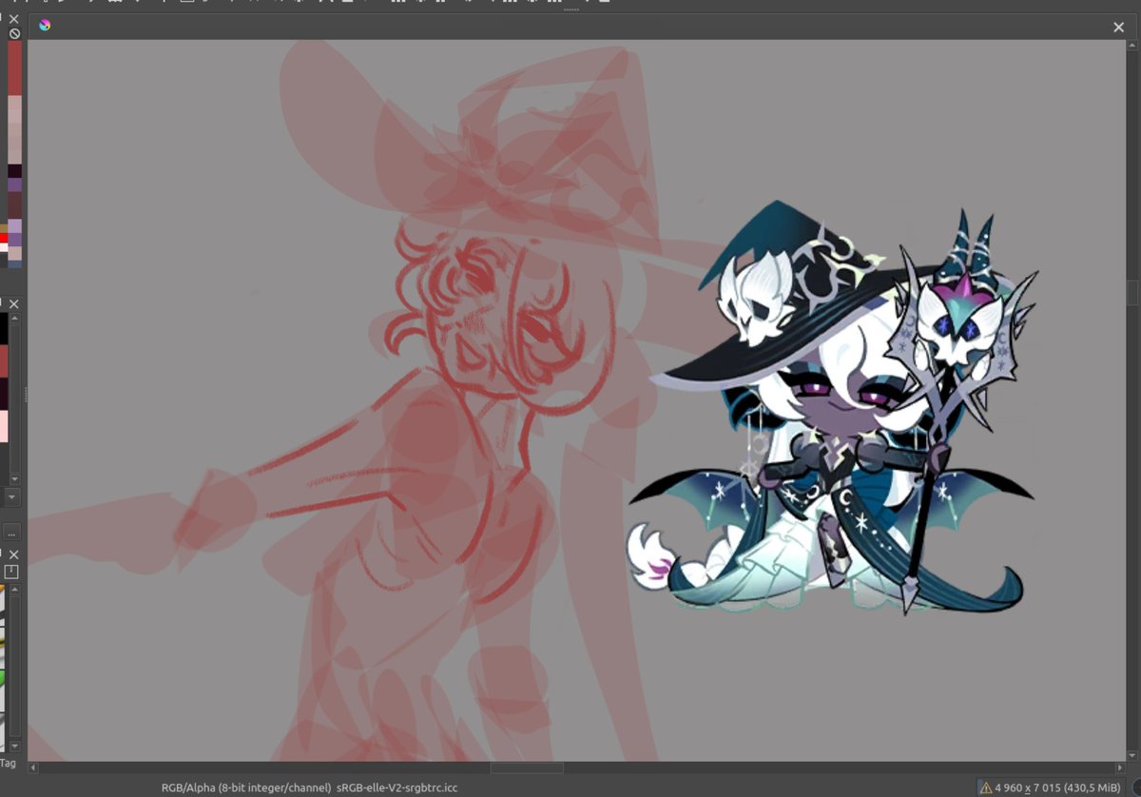The image size is (1141, 797).
Task: Open the dropdown arrow above the ellipsis button
Action: click(11, 496)
